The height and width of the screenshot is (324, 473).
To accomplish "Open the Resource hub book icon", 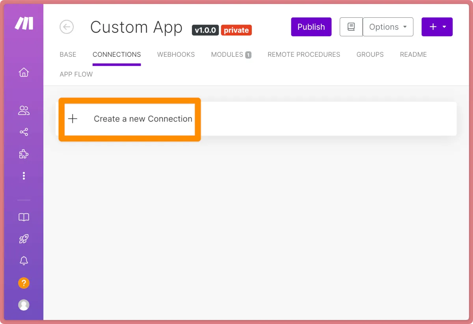I will [24, 217].
